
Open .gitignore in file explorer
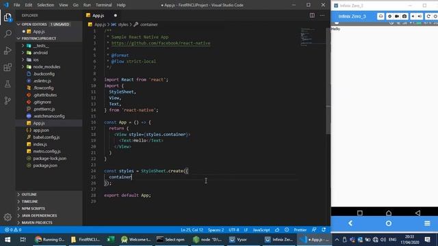[x=42, y=102]
